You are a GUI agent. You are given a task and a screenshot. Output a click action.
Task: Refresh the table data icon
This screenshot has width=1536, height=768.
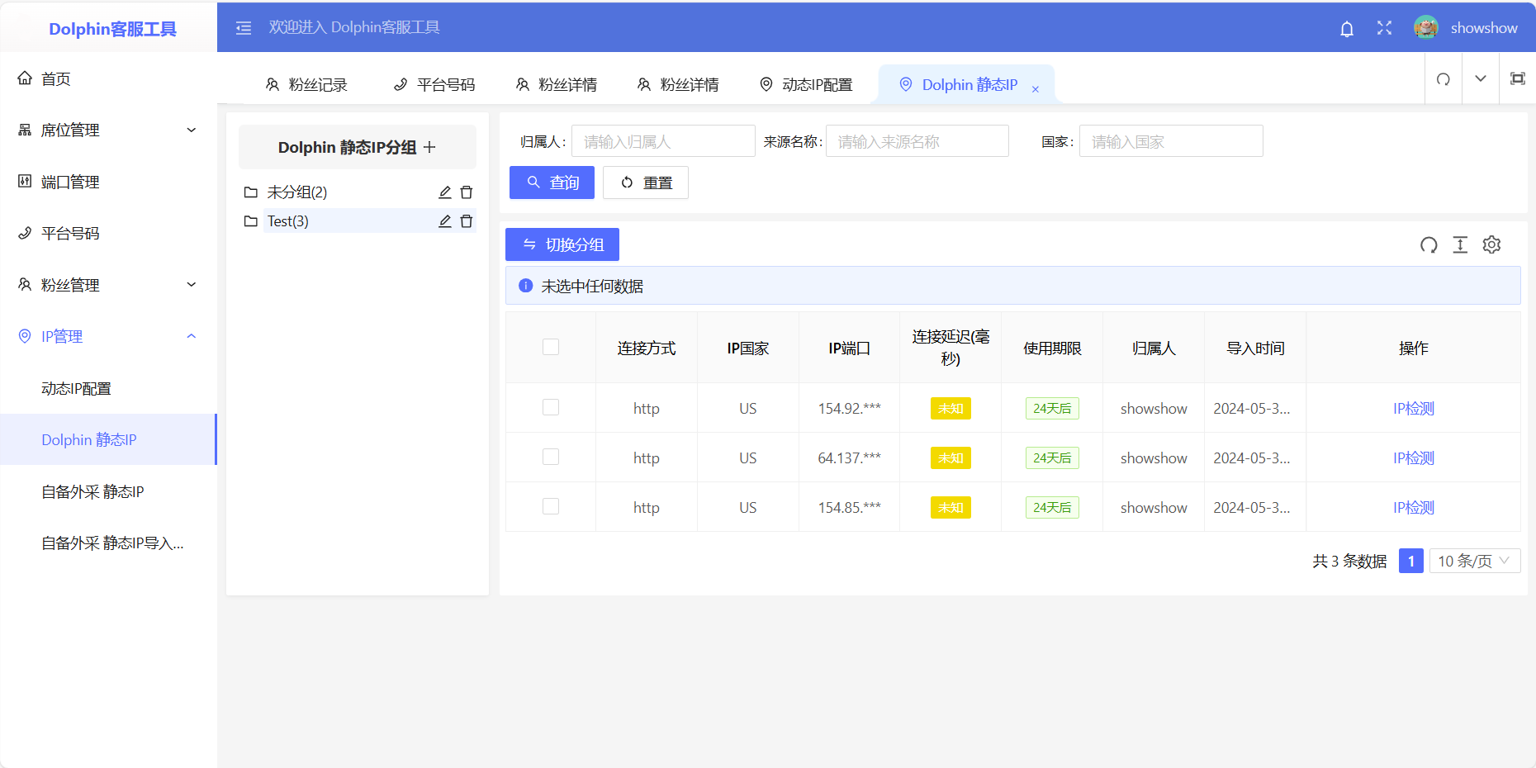1429,244
